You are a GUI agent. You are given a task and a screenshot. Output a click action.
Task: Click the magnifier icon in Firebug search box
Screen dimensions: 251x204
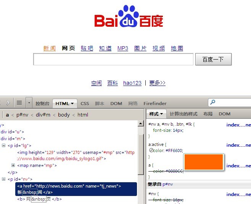coord(212,102)
